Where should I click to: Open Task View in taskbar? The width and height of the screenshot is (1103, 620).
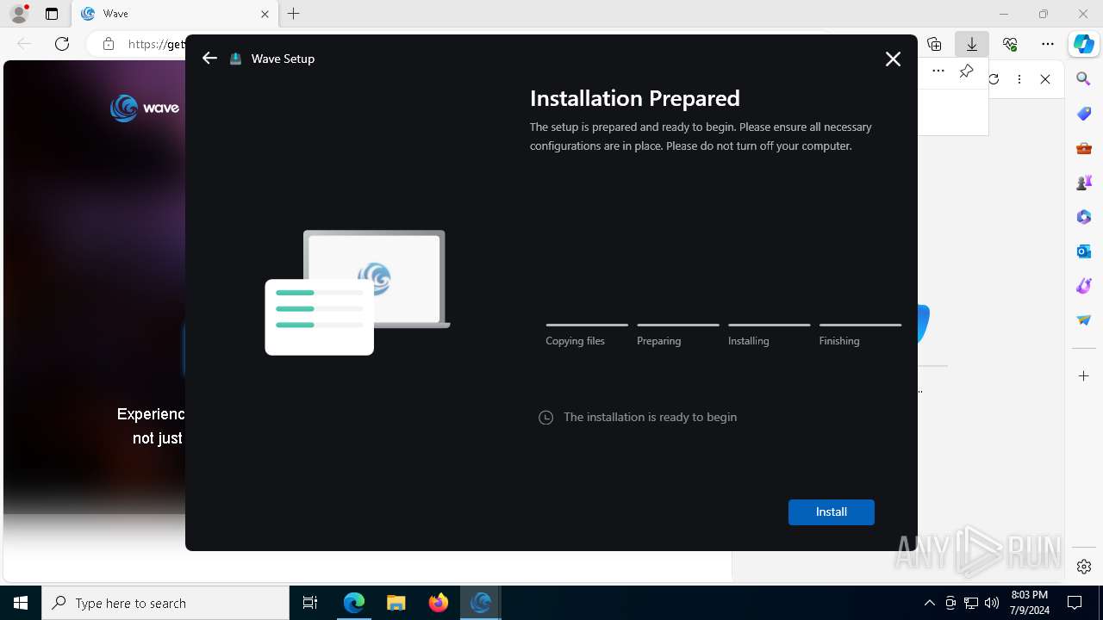(310, 603)
